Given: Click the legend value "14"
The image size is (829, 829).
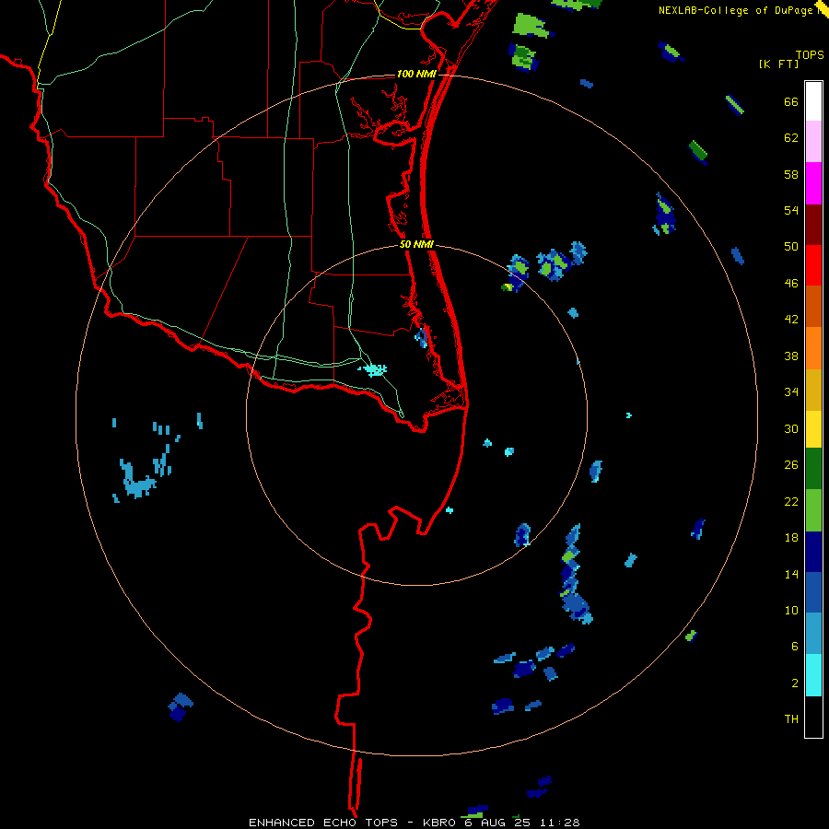Looking at the screenshot, I should tap(791, 574).
